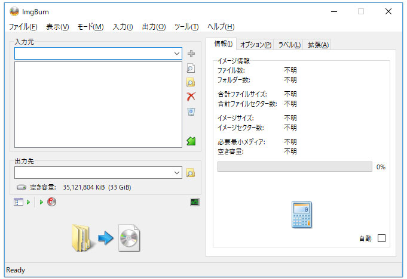
Task: Click inside the source file list box
Action: [98, 104]
